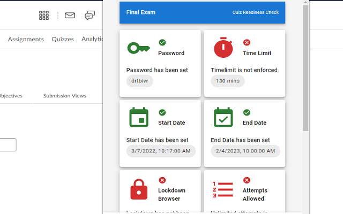Click the drtbivr password chip
Image resolution: width=343 pixels, height=214 pixels.
pos(139,81)
